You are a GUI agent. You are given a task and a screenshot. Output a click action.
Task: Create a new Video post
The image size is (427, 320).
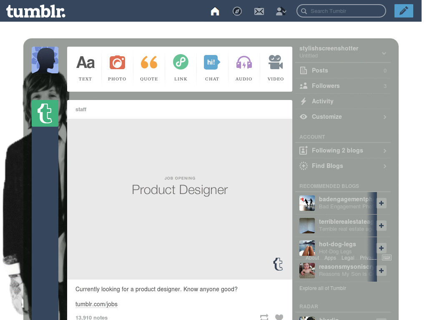276,68
